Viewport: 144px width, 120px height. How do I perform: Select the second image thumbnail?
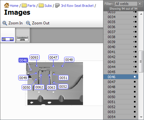(x=23, y=38)
